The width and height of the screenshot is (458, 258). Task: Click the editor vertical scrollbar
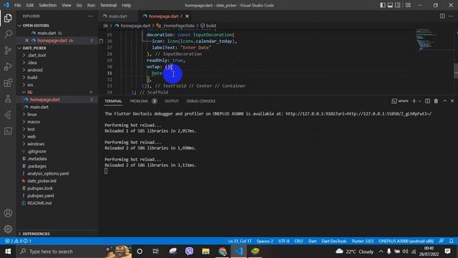point(456,71)
